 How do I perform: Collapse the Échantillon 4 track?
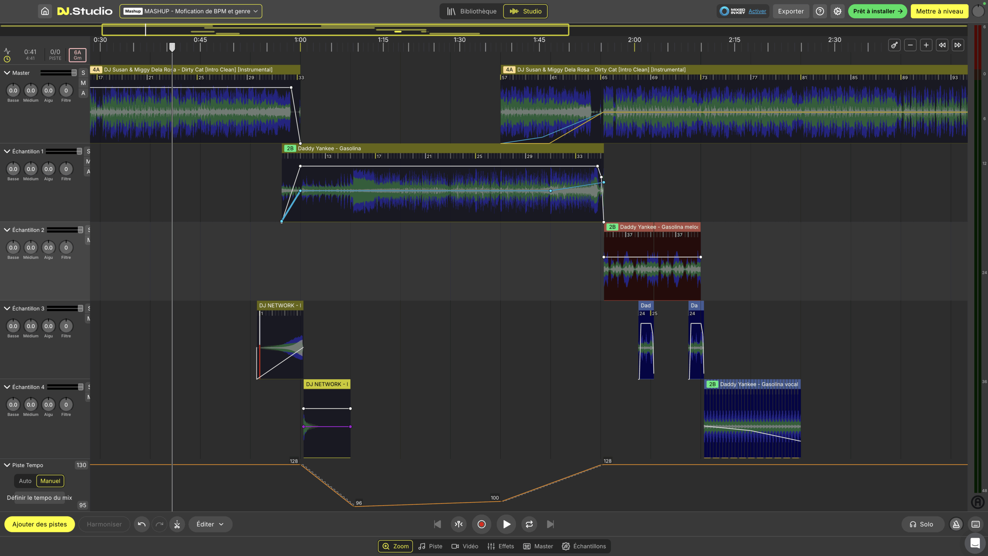click(x=7, y=387)
